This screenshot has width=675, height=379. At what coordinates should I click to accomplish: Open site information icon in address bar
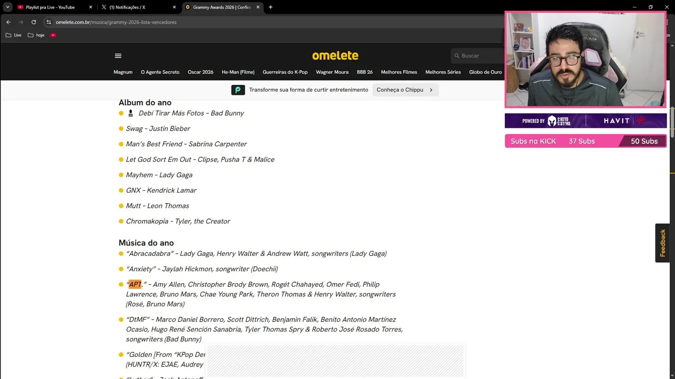point(49,22)
